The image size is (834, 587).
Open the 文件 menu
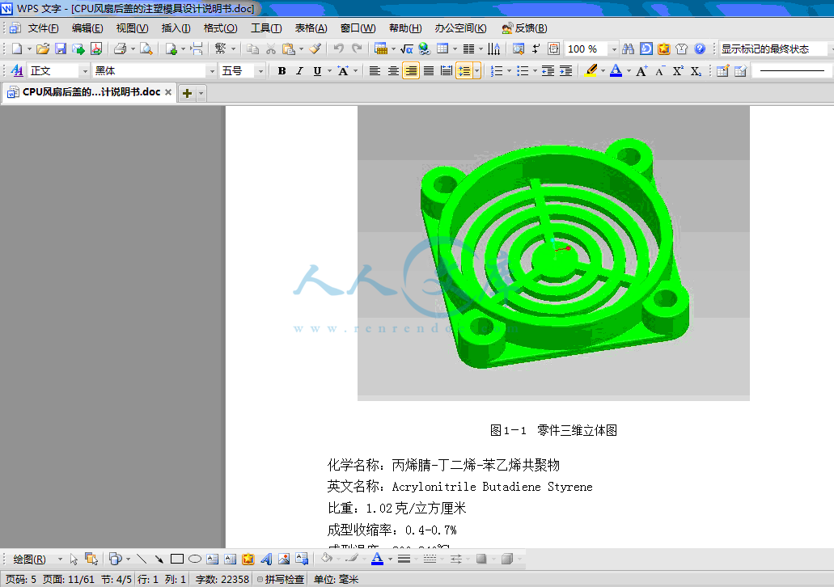pos(43,28)
